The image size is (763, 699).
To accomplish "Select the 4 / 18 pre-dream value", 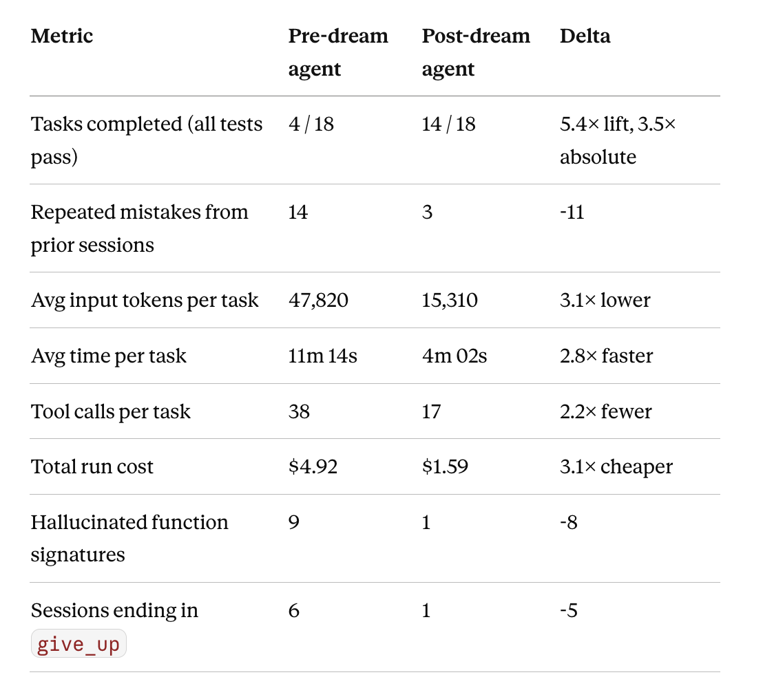I will click(x=311, y=124).
